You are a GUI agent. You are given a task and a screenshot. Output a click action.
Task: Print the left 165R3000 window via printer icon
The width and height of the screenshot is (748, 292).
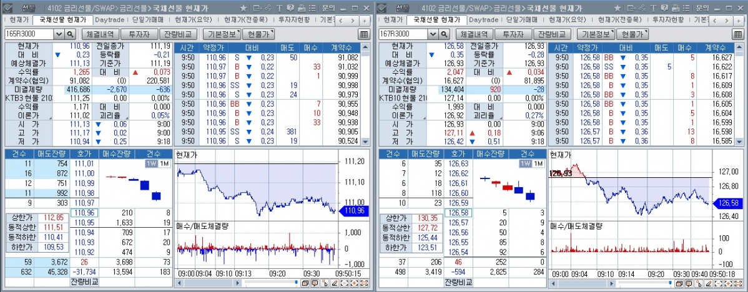click(302, 8)
